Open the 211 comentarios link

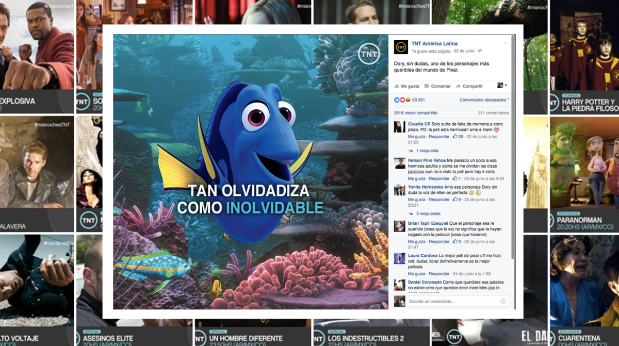click(493, 112)
